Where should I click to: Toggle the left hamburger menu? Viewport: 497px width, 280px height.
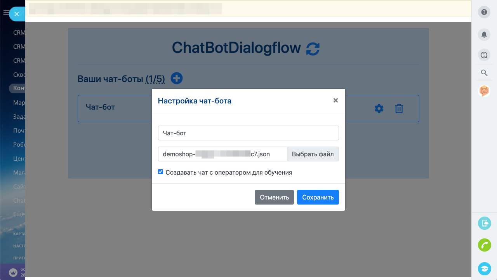6,13
